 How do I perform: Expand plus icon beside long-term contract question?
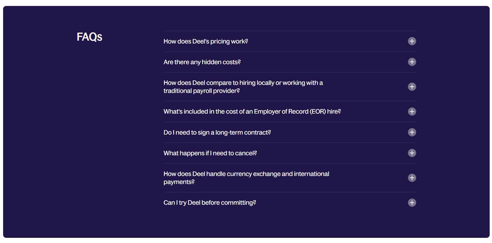(x=412, y=132)
